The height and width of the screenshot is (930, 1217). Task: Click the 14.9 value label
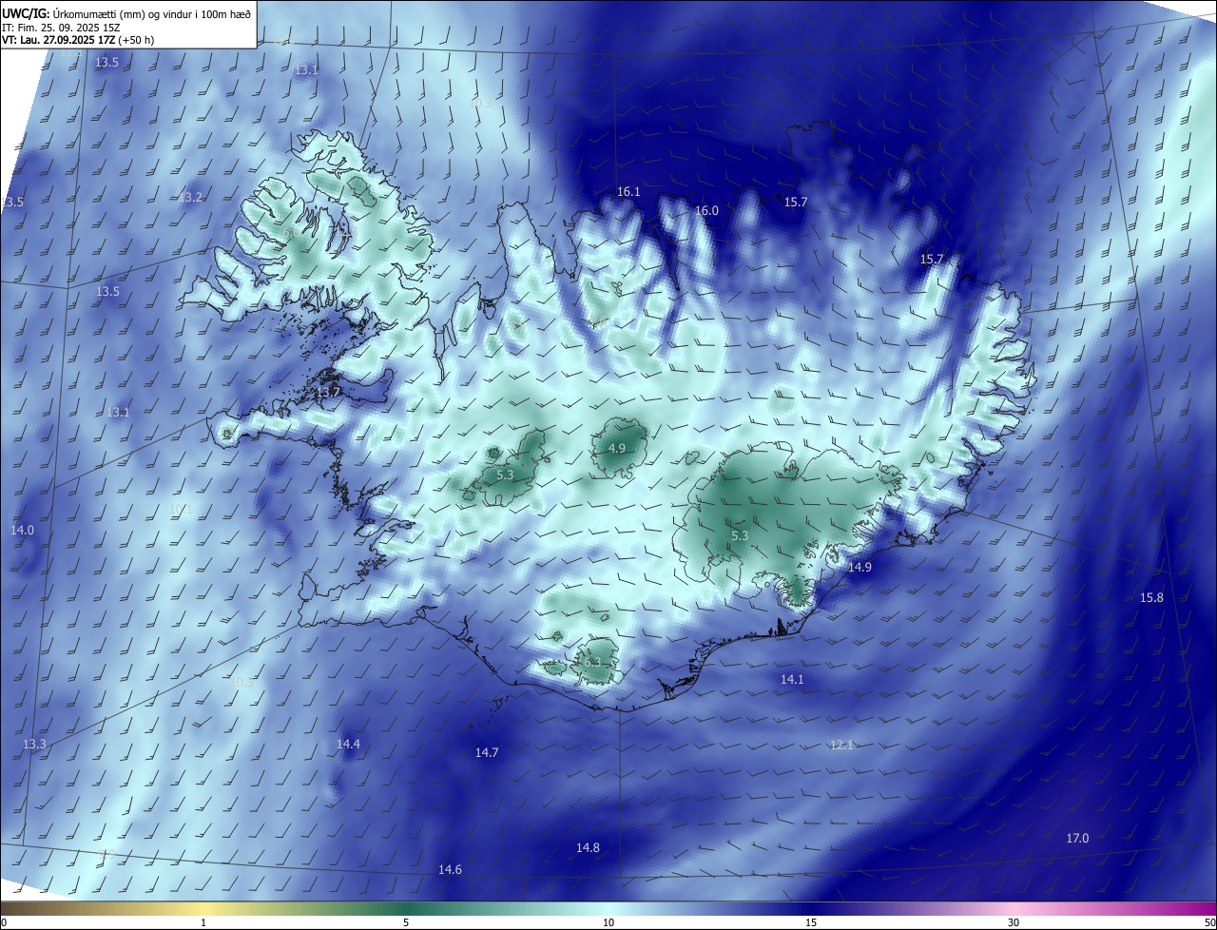[860, 567]
